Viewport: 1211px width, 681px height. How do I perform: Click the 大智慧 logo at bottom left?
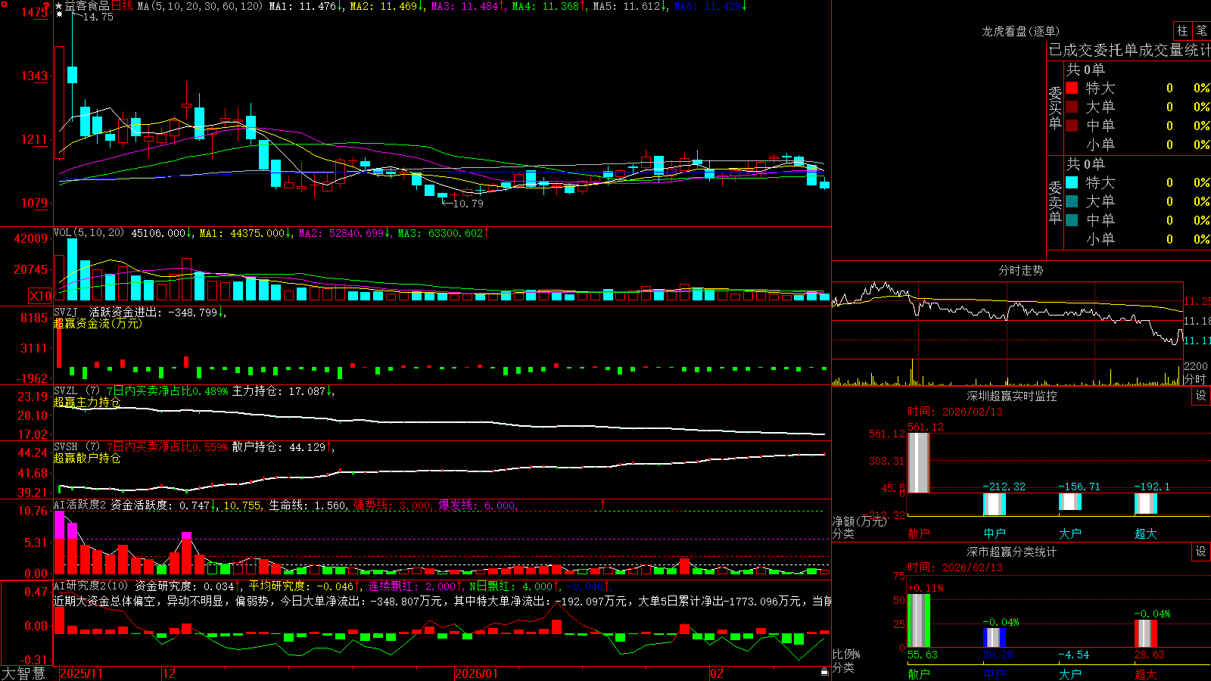click(x=23, y=673)
